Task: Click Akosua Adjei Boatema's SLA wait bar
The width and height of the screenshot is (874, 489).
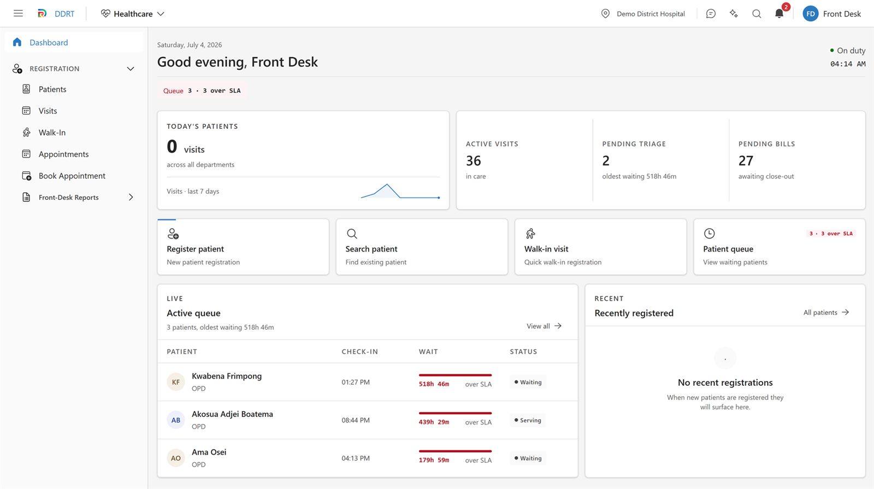Action: pyautogui.click(x=455, y=413)
